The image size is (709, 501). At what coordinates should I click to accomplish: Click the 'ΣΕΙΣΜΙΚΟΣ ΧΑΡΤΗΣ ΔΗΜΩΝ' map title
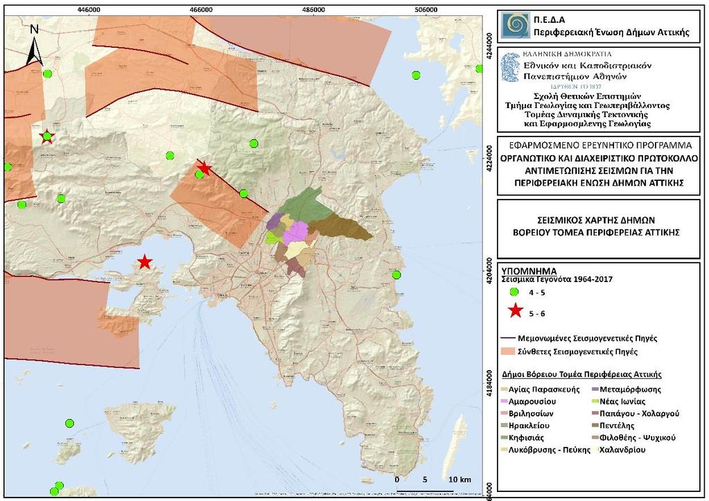pos(596,220)
